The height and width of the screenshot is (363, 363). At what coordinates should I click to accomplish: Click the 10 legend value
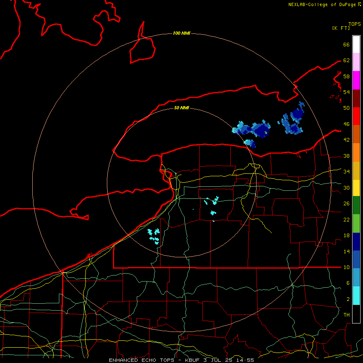coord(346,267)
